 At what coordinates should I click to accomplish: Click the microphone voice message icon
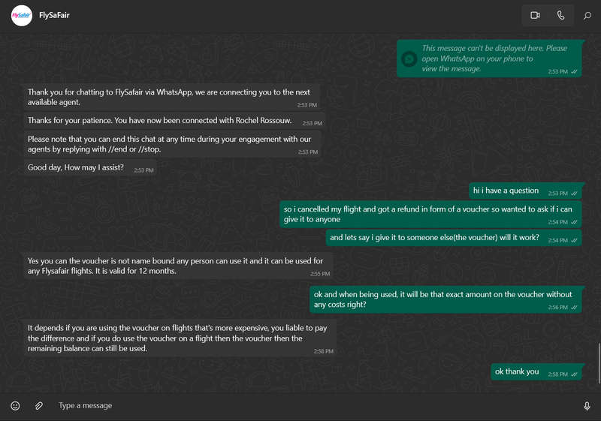(587, 406)
